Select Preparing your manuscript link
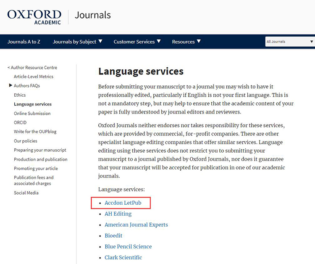This screenshot has height=264, width=315. point(40,150)
